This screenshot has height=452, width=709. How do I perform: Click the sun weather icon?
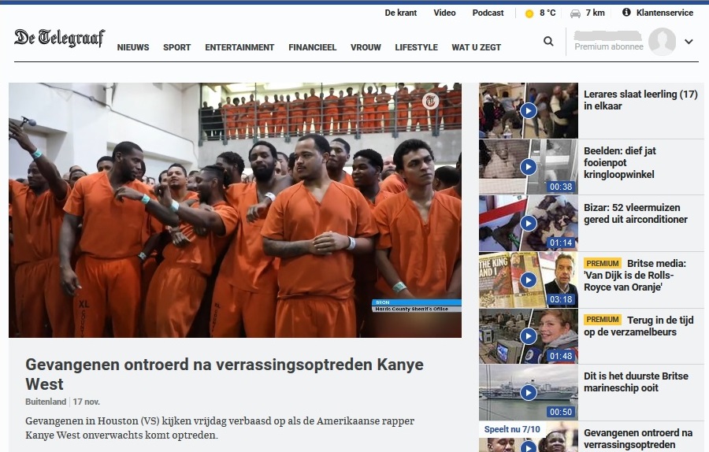point(529,13)
